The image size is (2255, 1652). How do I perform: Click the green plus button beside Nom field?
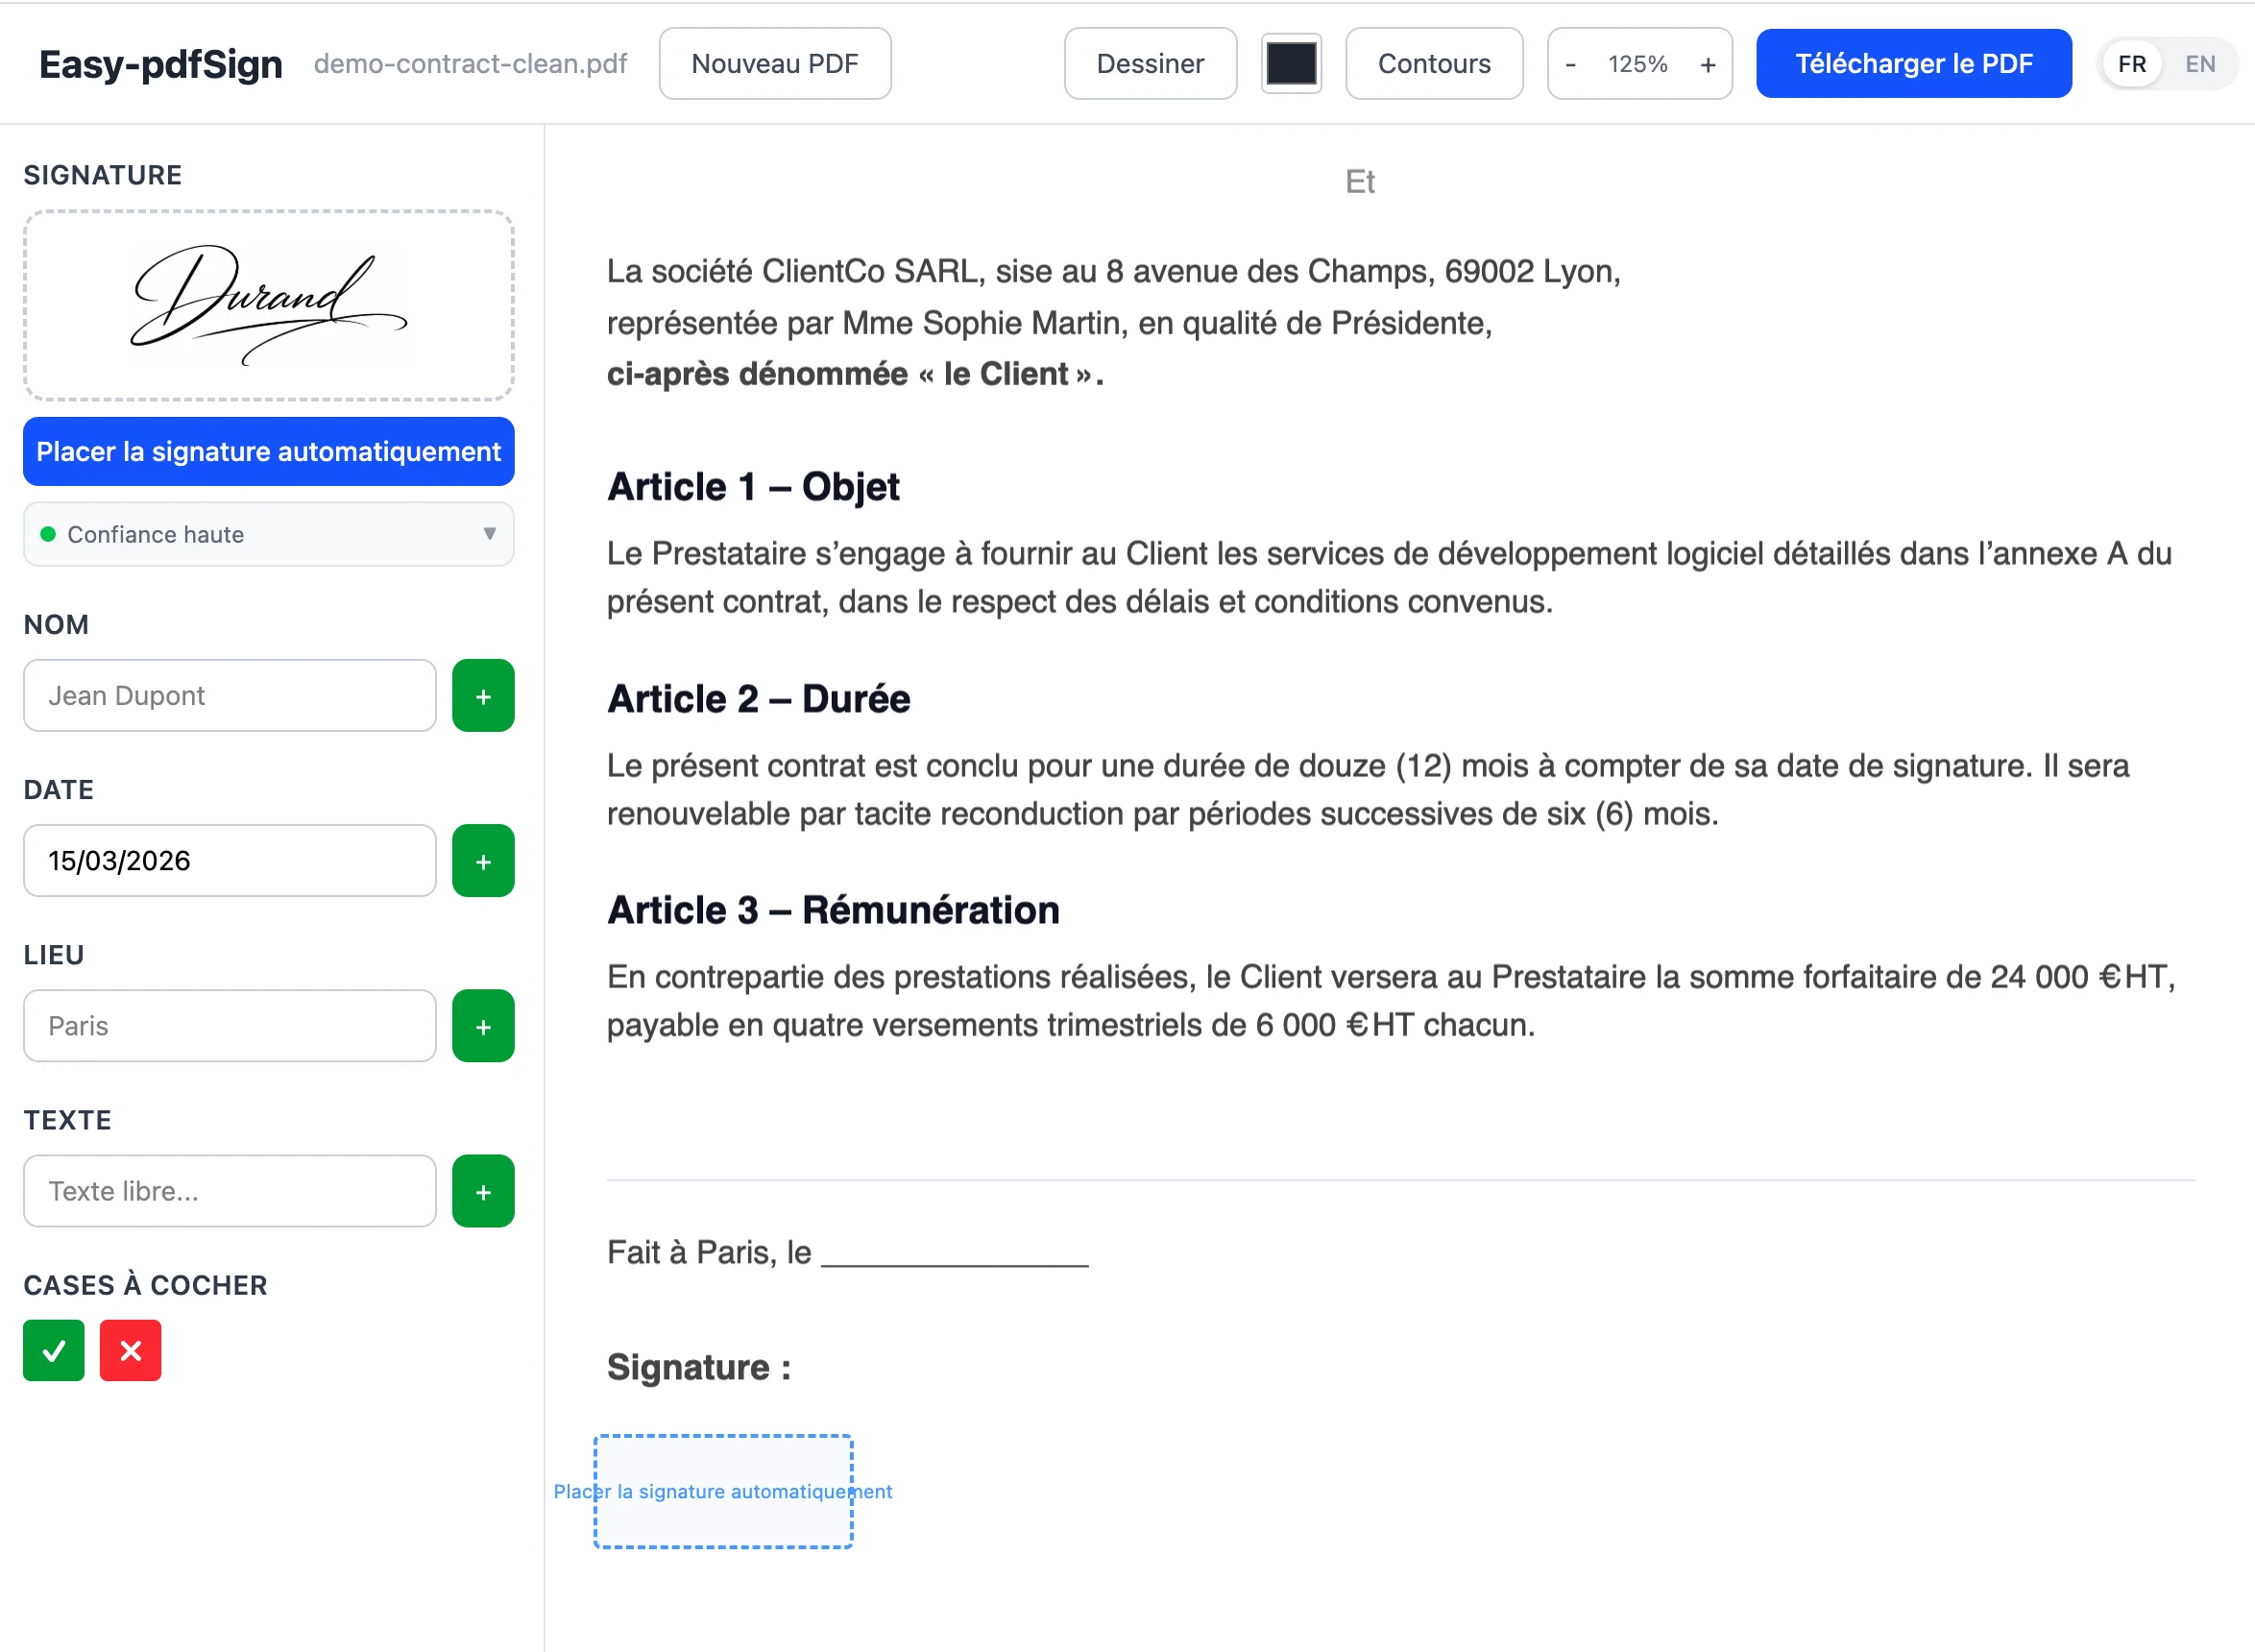click(x=483, y=696)
